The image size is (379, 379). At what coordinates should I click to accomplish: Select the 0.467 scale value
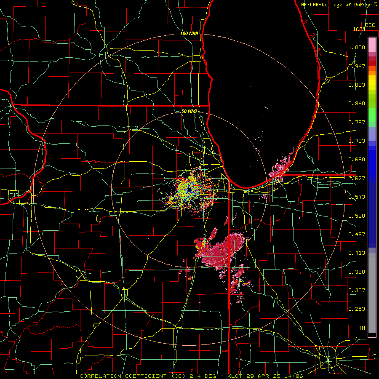pyautogui.click(x=357, y=235)
